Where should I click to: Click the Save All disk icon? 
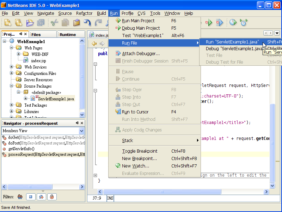(41, 23)
